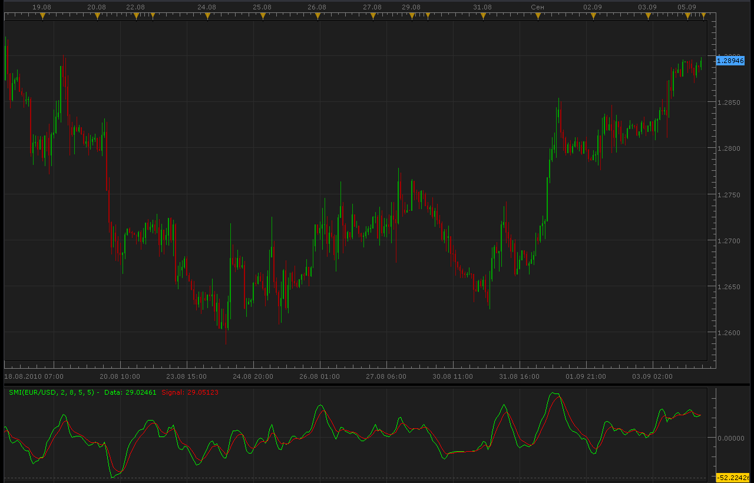Select the 02.09 day marker triangle
Screen dimensions: 754x483
tap(593, 16)
